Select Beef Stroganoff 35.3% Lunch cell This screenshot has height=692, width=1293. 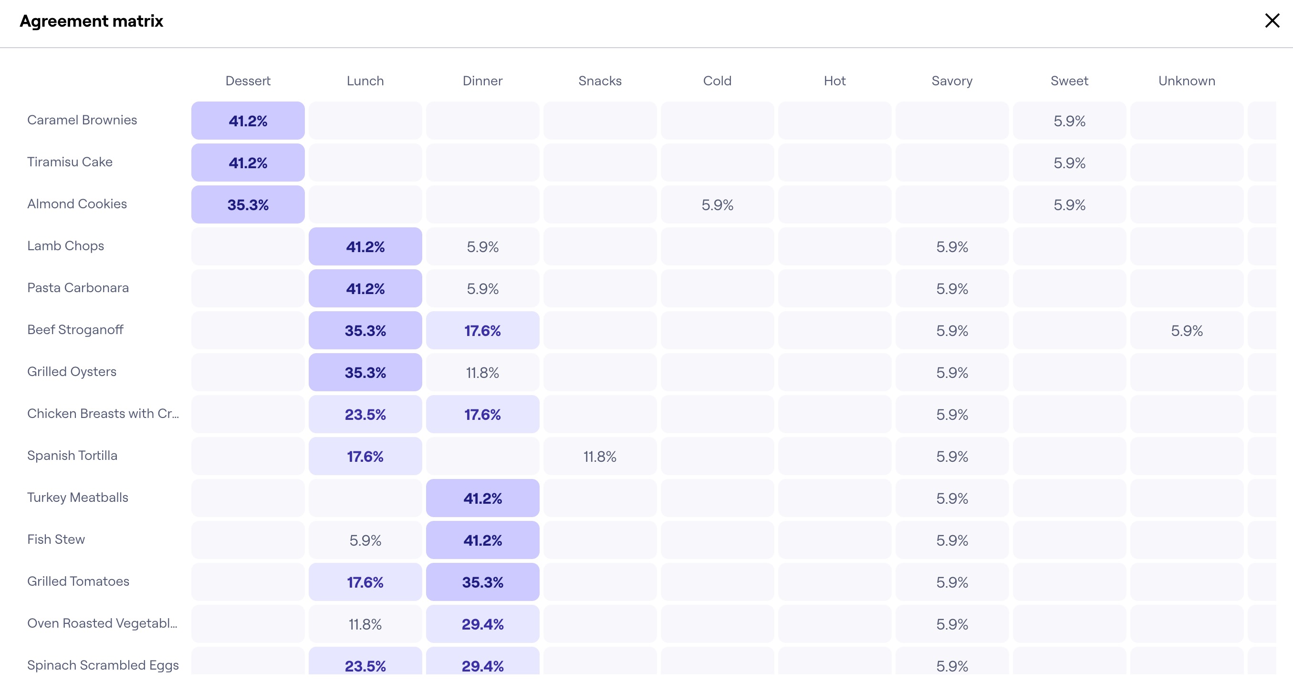tap(365, 330)
